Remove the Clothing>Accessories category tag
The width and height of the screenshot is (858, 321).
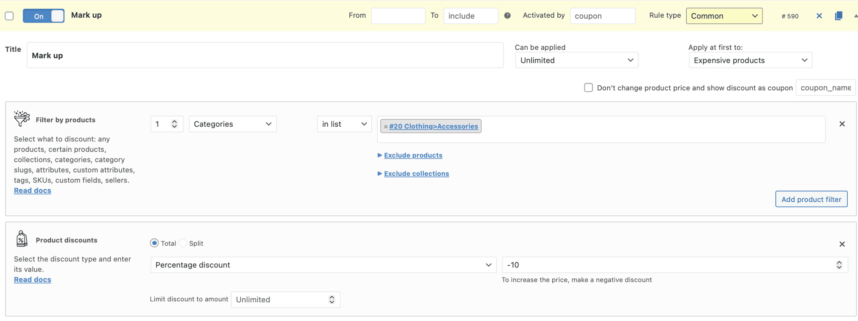(x=386, y=127)
